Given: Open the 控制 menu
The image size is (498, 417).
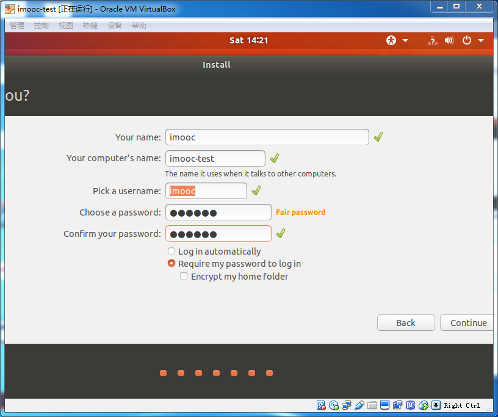Looking at the screenshot, I should pos(41,26).
